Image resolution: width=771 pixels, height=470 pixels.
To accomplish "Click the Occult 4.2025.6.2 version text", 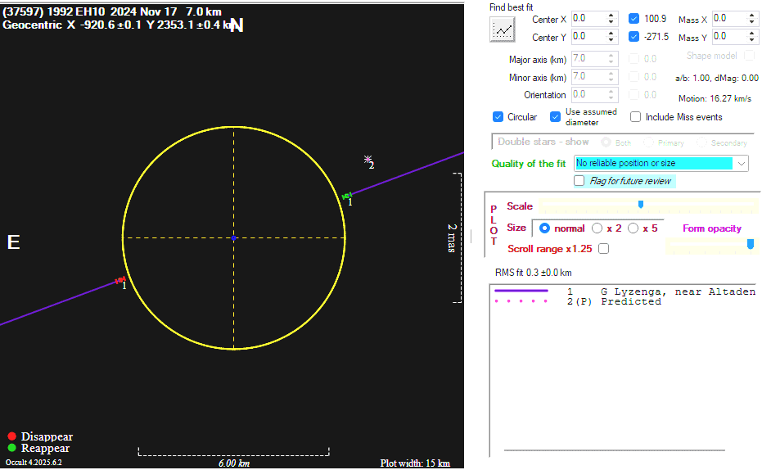I will 34,462.
